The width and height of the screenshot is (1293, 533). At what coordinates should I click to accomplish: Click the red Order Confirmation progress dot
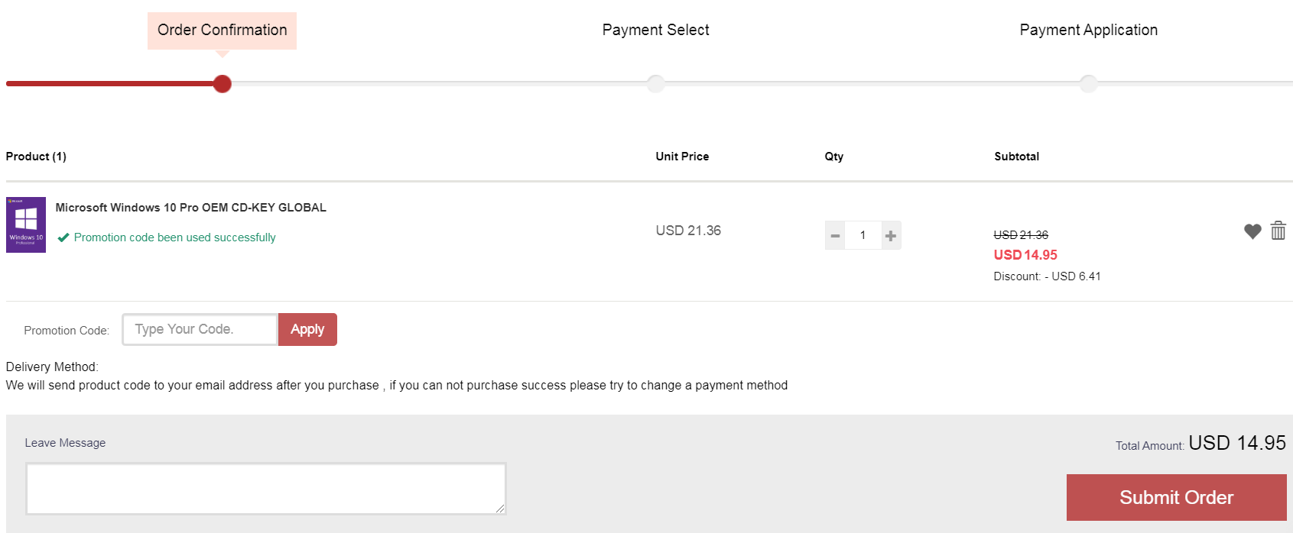point(223,84)
